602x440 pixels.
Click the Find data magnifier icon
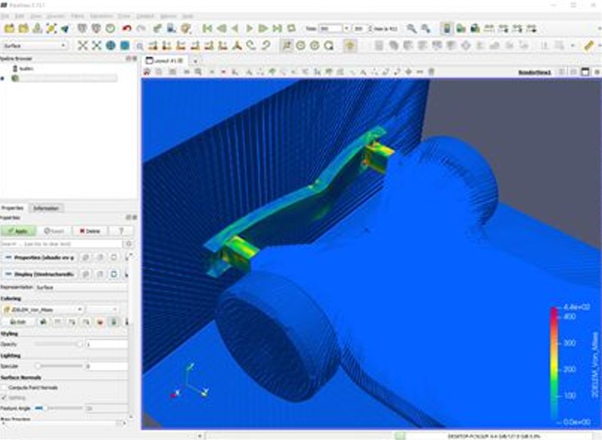click(x=411, y=29)
